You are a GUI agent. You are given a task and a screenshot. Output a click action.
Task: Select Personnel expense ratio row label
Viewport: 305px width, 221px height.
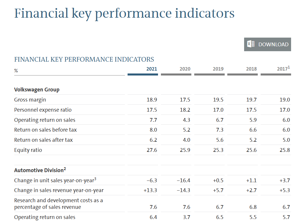click(43, 110)
